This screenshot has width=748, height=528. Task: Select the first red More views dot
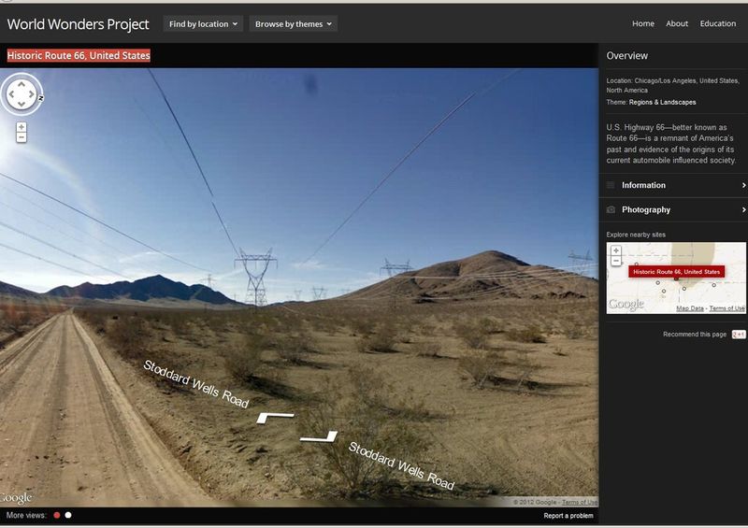coord(57,515)
